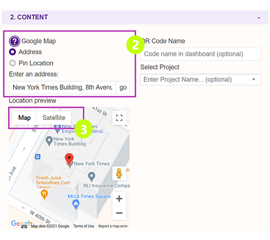Open the Google Map help question icon
This screenshot has width=270, height=240.
point(14,41)
